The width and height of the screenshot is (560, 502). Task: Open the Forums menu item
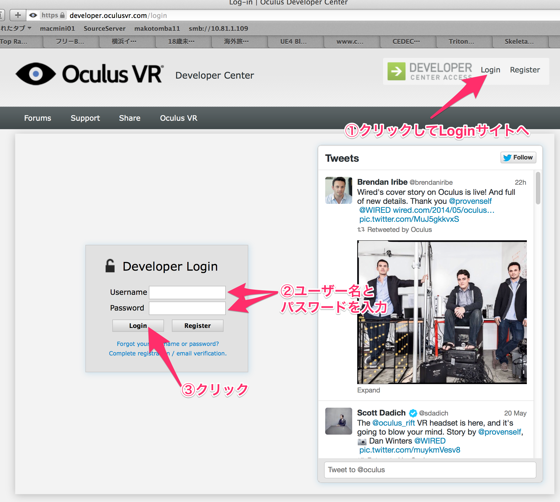click(x=38, y=118)
